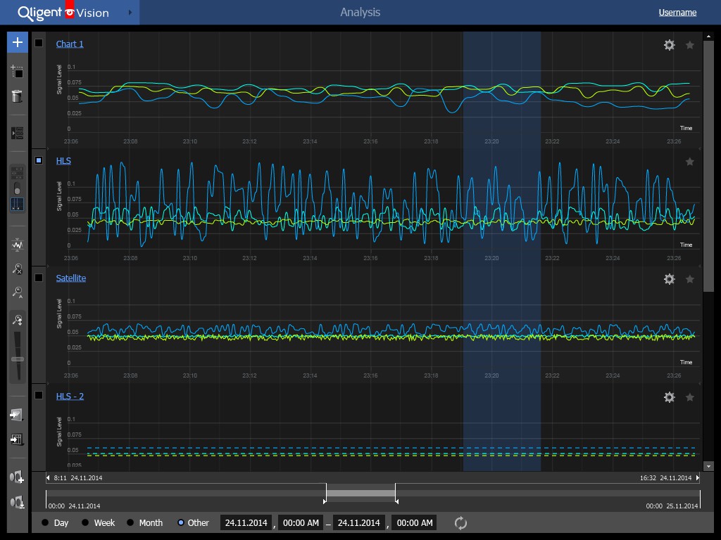Open the Username account link
Screen dimensions: 721x540
(677, 13)
